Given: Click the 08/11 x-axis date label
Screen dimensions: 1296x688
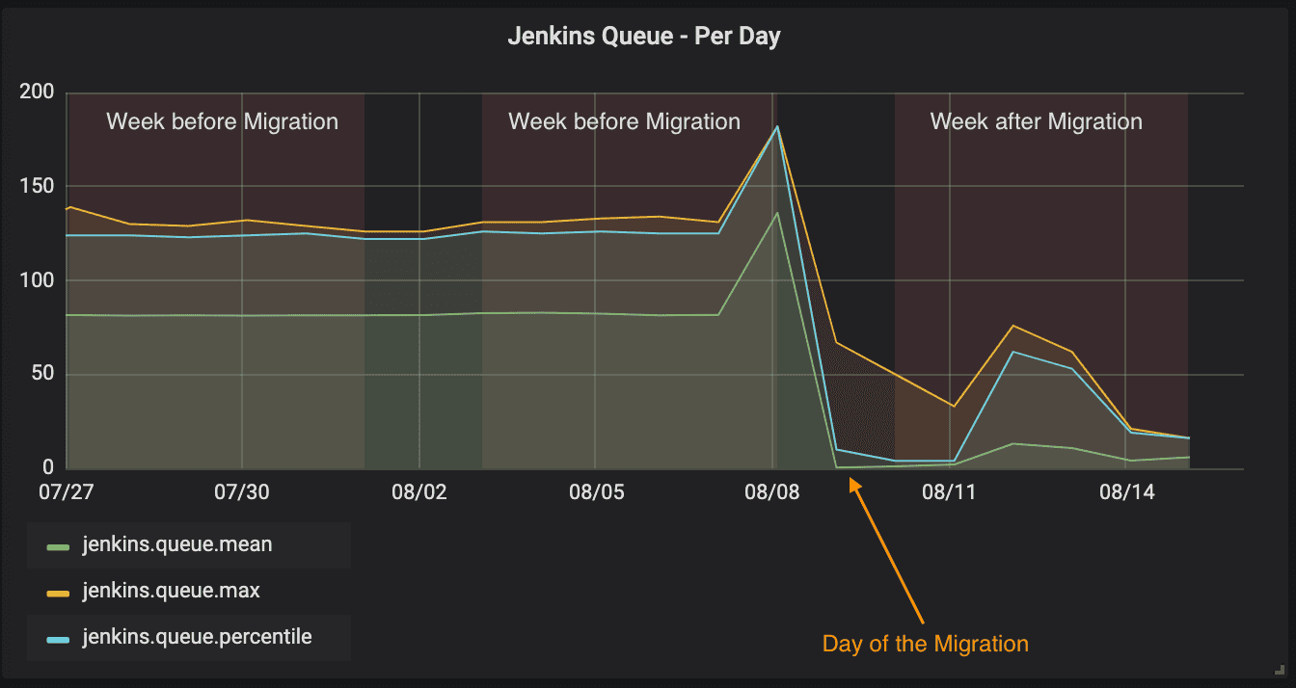Looking at the screenshot, I should pos(950,492).
